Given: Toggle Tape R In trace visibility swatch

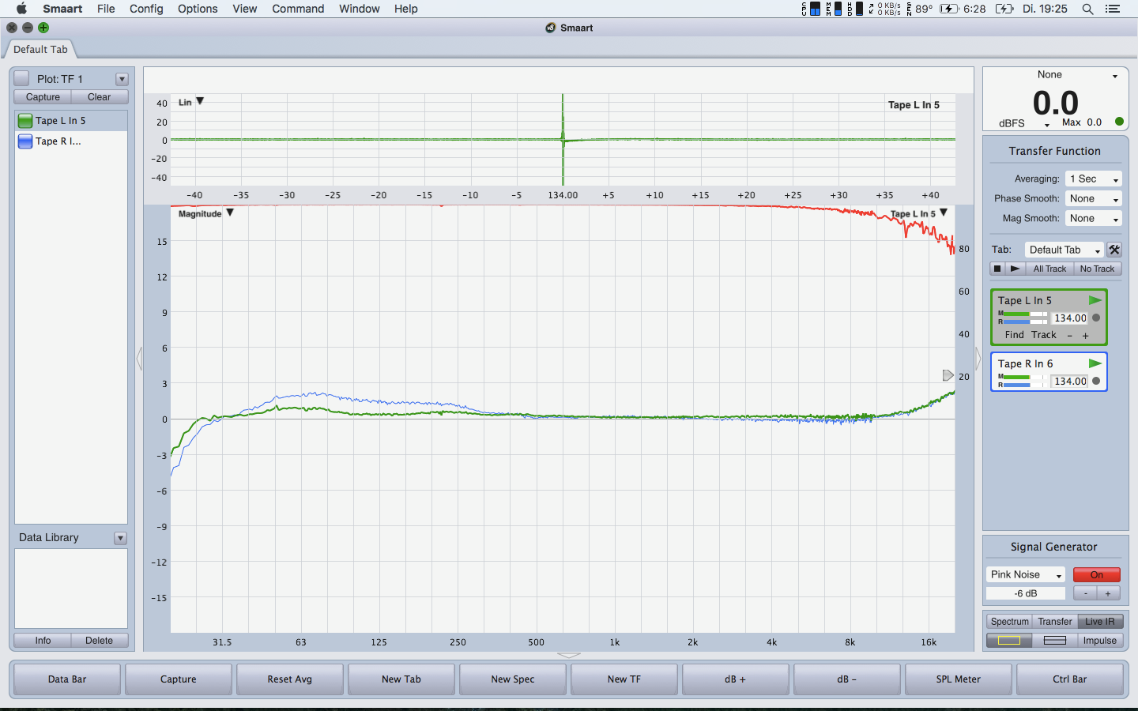Looking at the screenshot, I should [25, 141].
